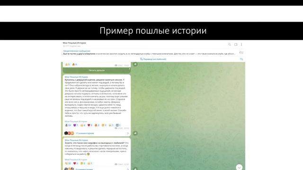The width and height of the screenshot is (303, 170).
Task: Share the river story post via arrow
Action: click(135, 133)
